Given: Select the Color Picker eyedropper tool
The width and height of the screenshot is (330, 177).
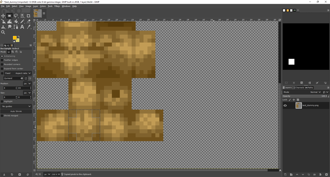Looking at the screenshot, I should (x=29, y=27).
